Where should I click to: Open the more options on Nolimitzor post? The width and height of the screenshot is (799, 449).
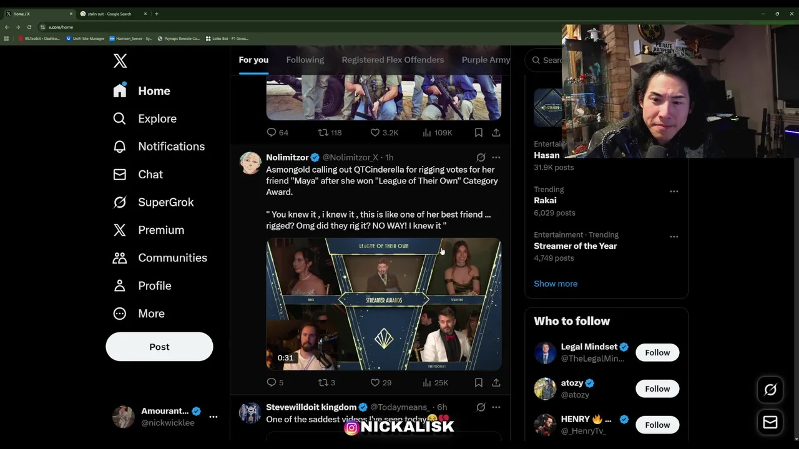click(x=496, y=158)
